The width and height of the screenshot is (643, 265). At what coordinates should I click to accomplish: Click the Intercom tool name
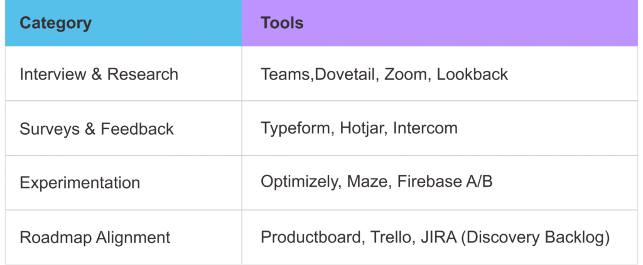pyautogui.click(x=426, y=129)
